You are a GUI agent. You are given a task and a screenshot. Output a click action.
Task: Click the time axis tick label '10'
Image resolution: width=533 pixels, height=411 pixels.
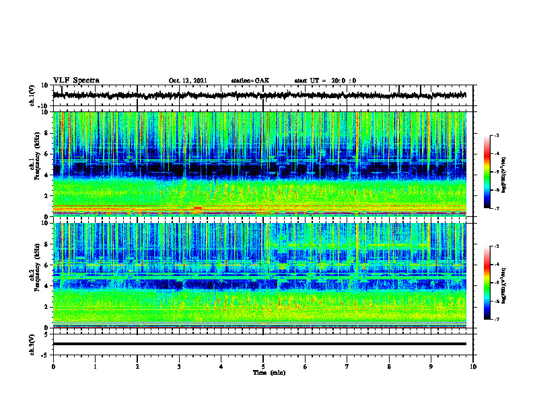(473, 367)
